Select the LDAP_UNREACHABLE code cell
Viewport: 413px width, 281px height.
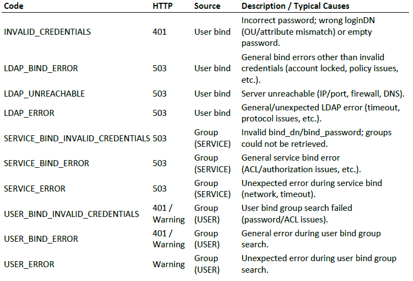[x=44, y=94]
